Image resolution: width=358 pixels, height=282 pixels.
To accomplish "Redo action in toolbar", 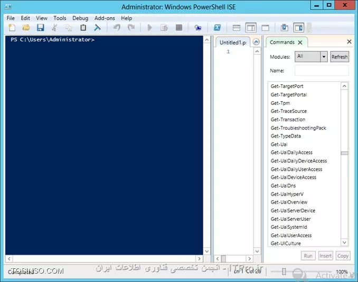I will [x=131, y=27].
